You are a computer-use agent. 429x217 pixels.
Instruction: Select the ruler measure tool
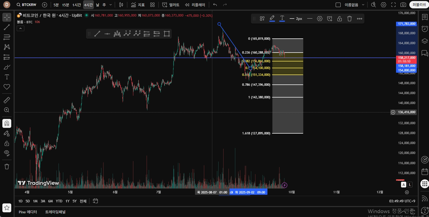tap(7, 100)
